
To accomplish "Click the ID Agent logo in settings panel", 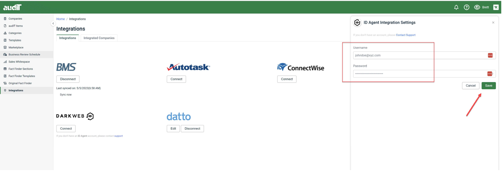I will click(357, 23).
